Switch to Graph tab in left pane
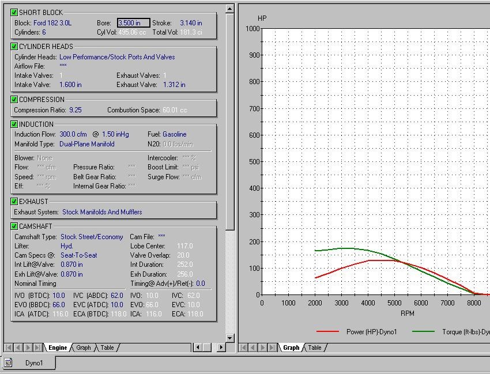This screenshot has width=490, height=374. pyautogui.click(x=84, y=347)
